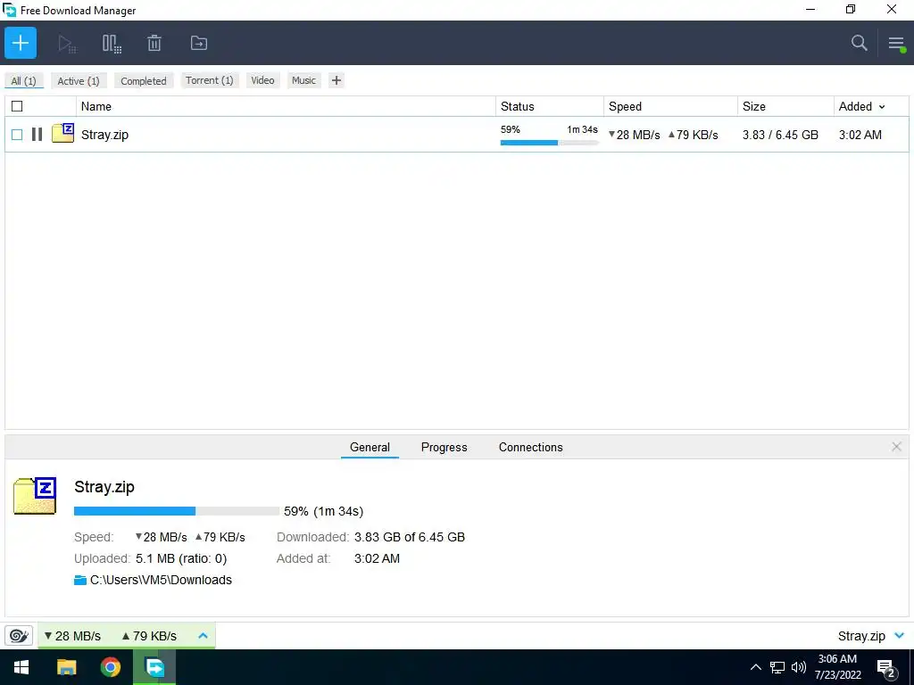Pause the Stray.zip download in list
914x685 pixels.
[37, 135]
